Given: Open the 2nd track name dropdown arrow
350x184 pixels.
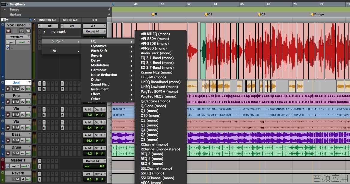Looking at the screenshot, I should pos(29,83).
